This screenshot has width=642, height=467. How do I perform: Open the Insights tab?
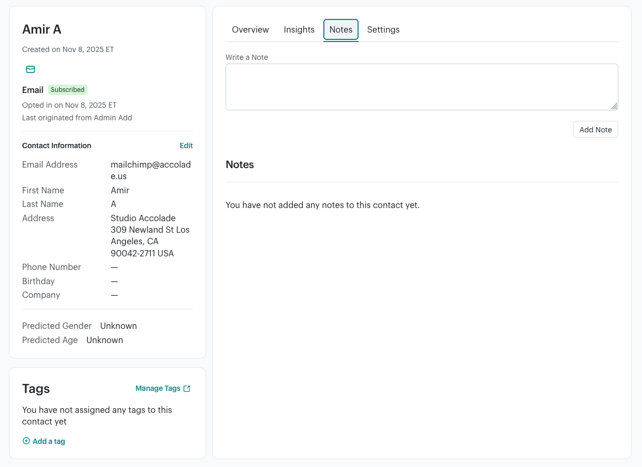299,30
